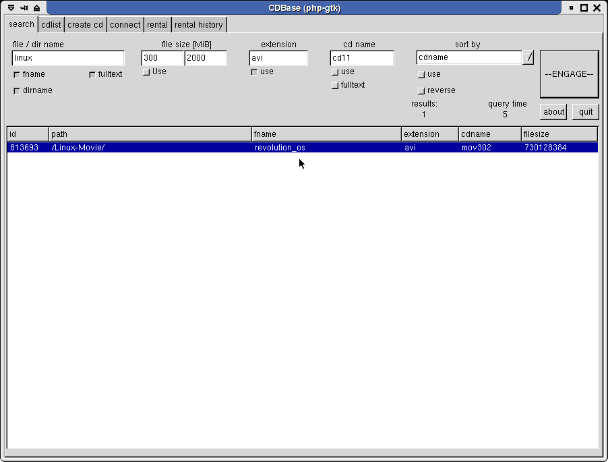Open the sort by dropdown arrow

[x=528, y=57]
